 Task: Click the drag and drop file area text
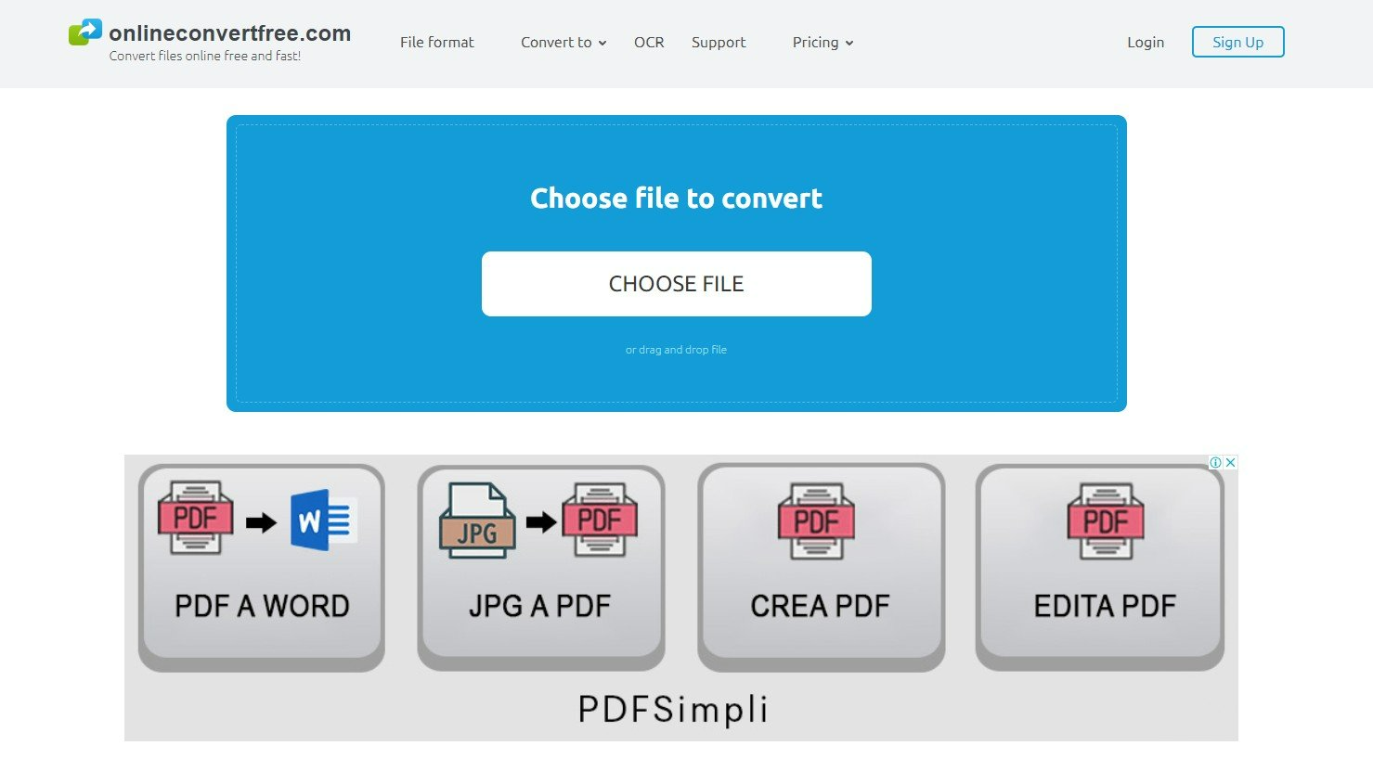point(676,350)
